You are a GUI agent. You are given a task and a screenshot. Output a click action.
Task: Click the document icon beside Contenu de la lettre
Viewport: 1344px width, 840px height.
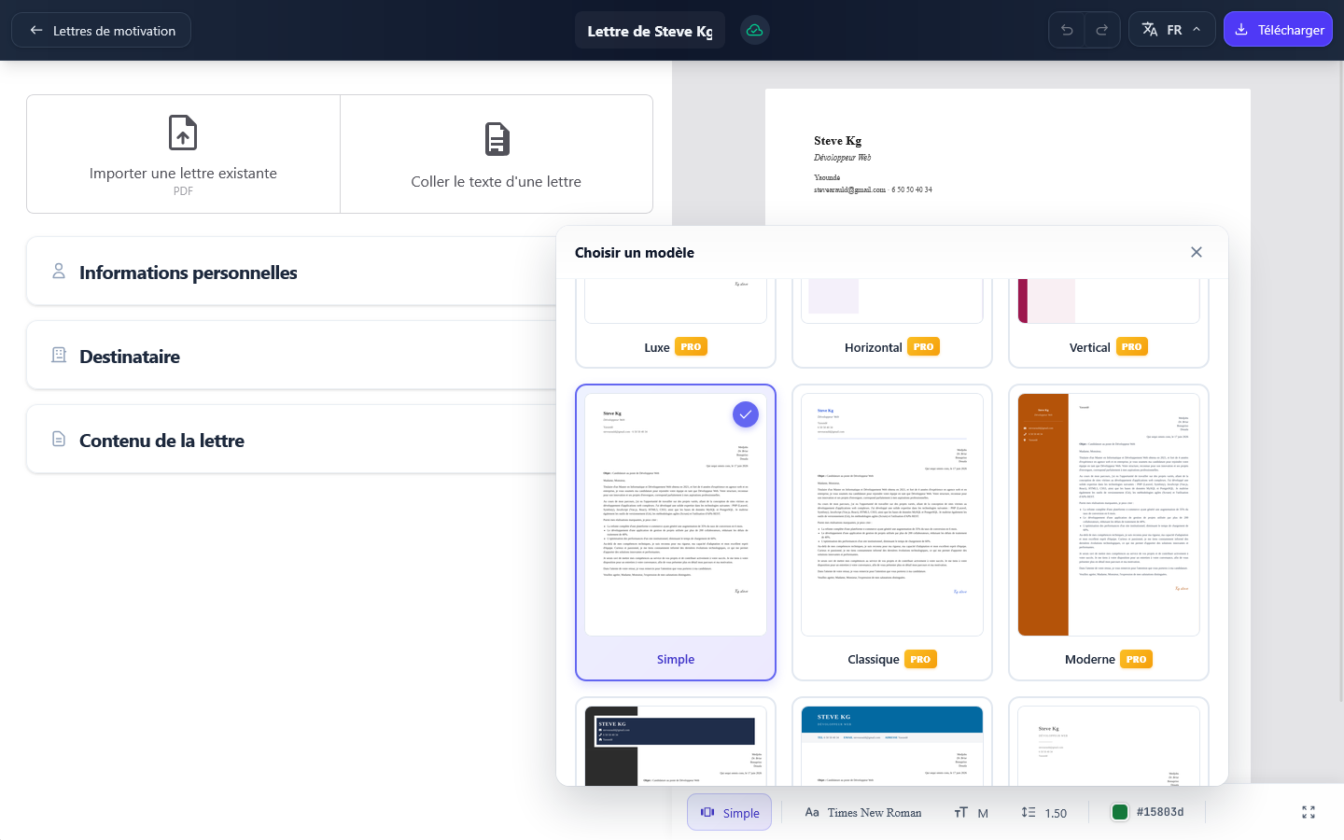[59, 439]
